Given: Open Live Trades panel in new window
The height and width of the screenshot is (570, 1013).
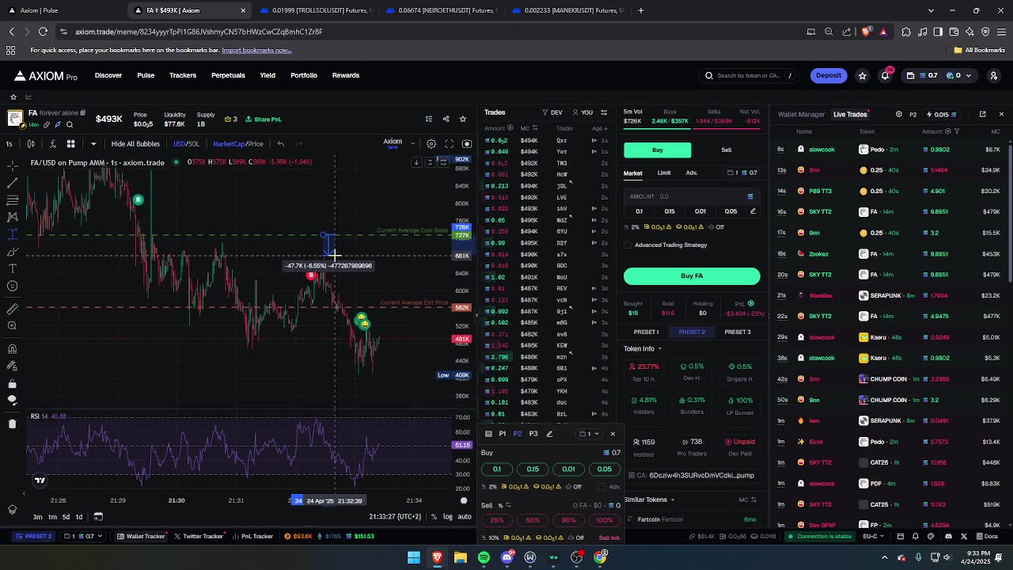Looking at the screenshot, I should (x=982, y=114).
